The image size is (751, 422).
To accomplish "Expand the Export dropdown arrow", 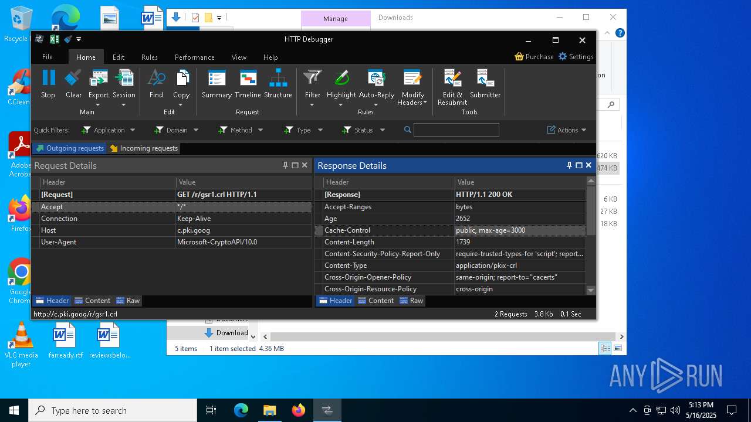I will click(98, 105).
